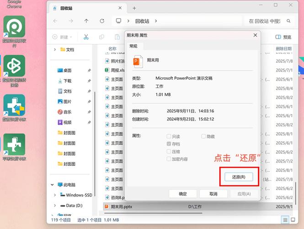The height and width of the screenshot is (229, 304).
Task: Click the Cut scissors icon
Action: click(x=86, y=37)
